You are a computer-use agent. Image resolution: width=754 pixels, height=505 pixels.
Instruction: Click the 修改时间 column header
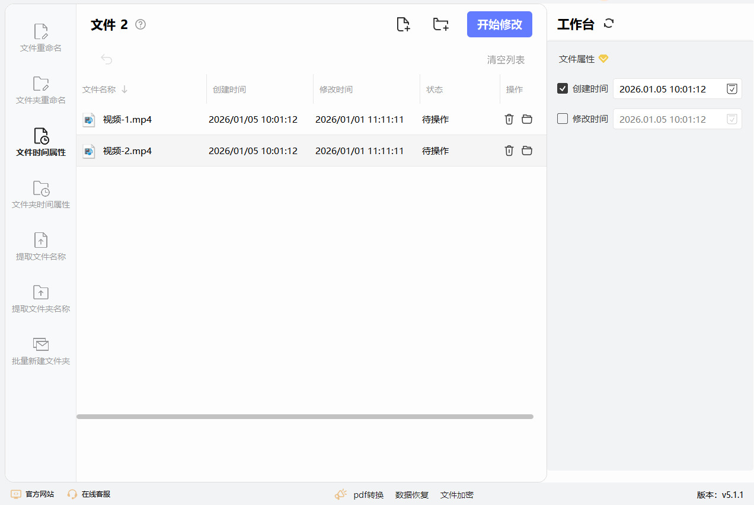coord(336,90)
